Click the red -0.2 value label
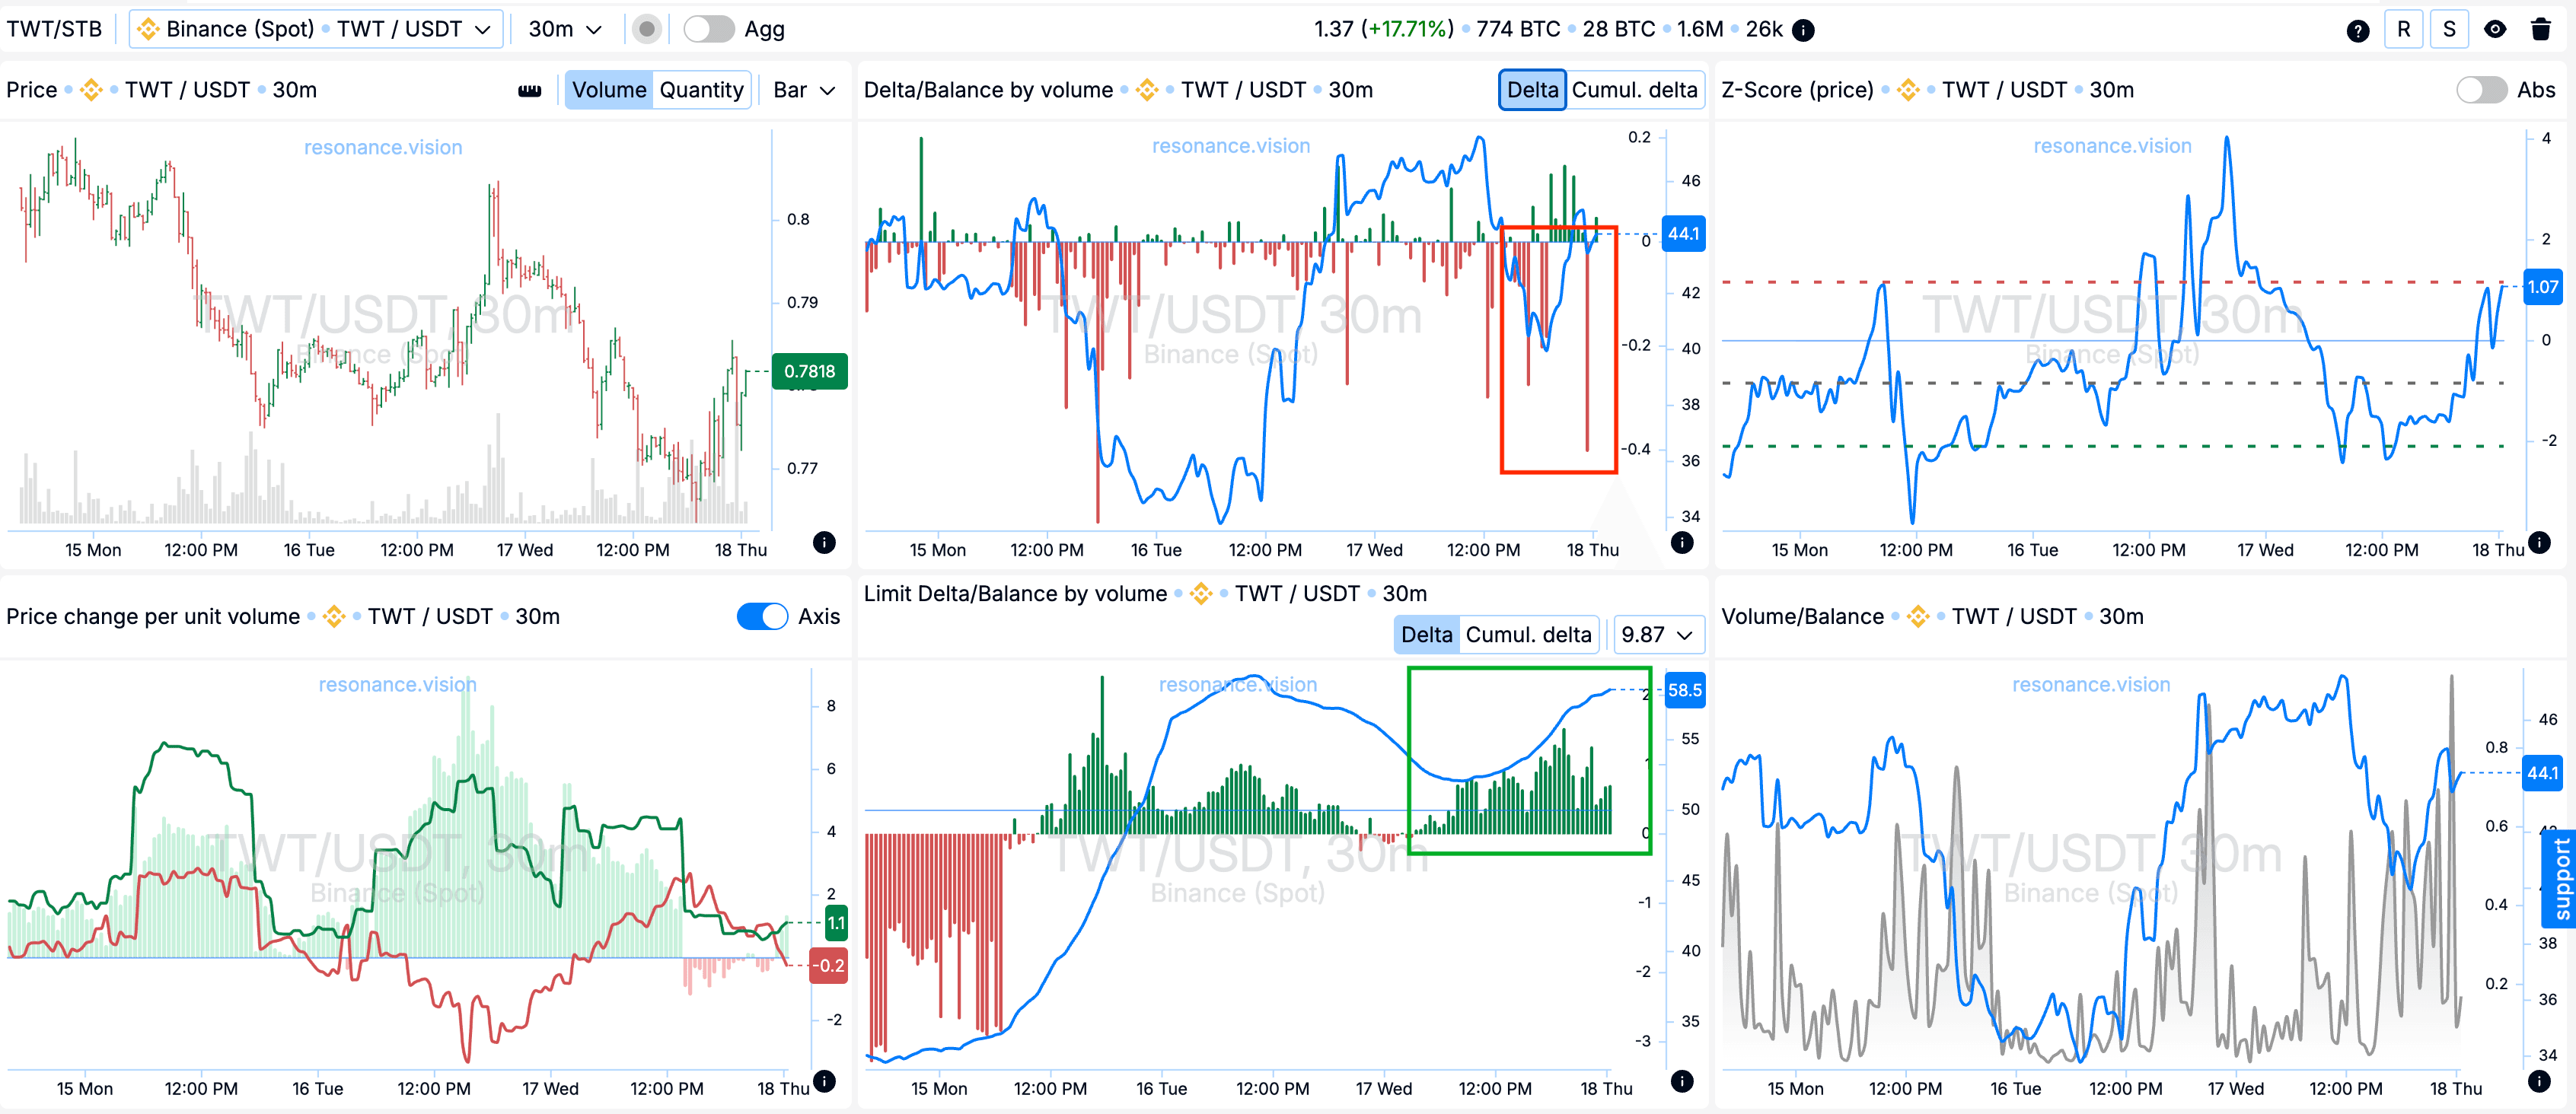Screen dimensions: 2576x1114 [828, 965]
